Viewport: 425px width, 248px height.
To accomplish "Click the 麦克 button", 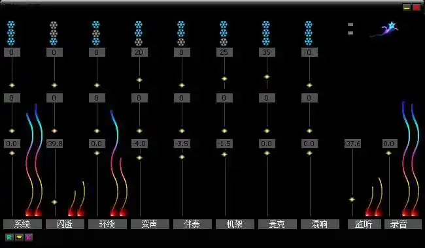I will tap(277, 225).
